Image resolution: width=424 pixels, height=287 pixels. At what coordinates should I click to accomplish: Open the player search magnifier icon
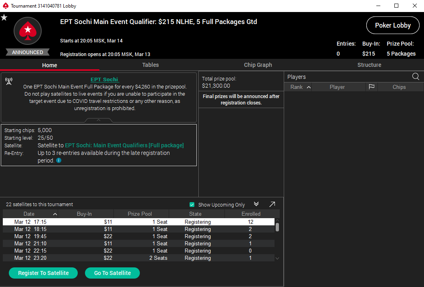tap(416, 77)
